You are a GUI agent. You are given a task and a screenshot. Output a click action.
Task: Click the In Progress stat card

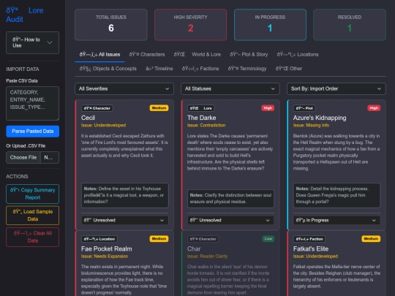(270, 25)
